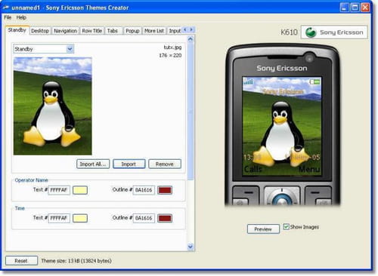This screenshot has width=378, height=276.
Task: Click the K610 model label
Action: (289, 32)
